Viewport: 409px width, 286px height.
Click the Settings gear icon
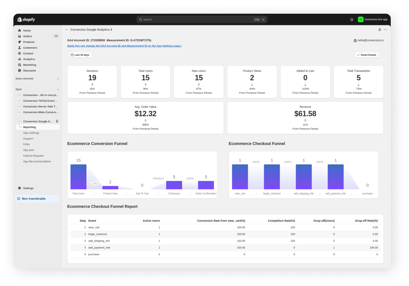pyautogui.click(x=19, y=188)
